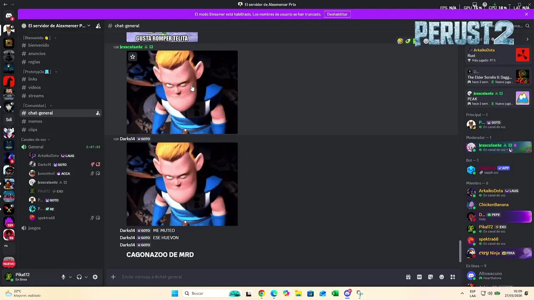Click the Windows Start button
534x300 pixels.
(175, 293)
